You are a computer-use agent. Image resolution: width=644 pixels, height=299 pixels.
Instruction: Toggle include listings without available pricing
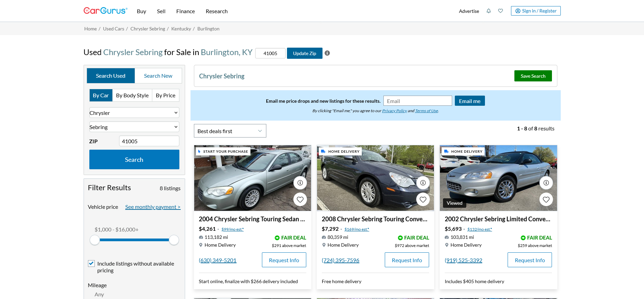tap(91, 264)
